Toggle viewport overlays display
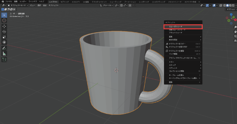Viewport: 237px width, 124px height. [x=214, y=5]
